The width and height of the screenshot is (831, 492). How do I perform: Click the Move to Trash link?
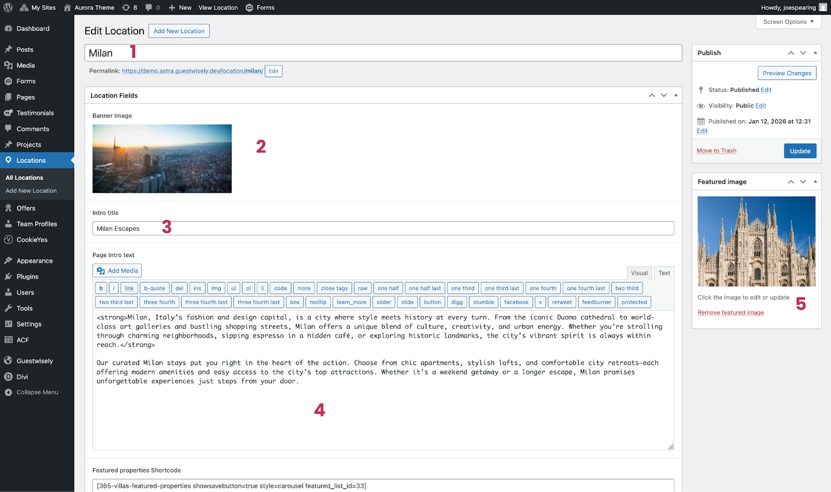tap(716, 151)
